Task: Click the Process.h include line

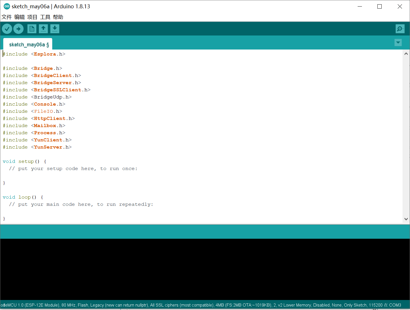Action: pos(34,133)
